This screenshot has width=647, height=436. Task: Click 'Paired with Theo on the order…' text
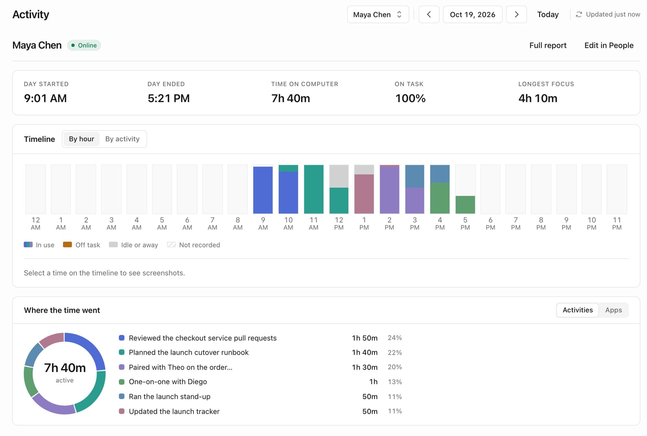click(x=181, y=367)
